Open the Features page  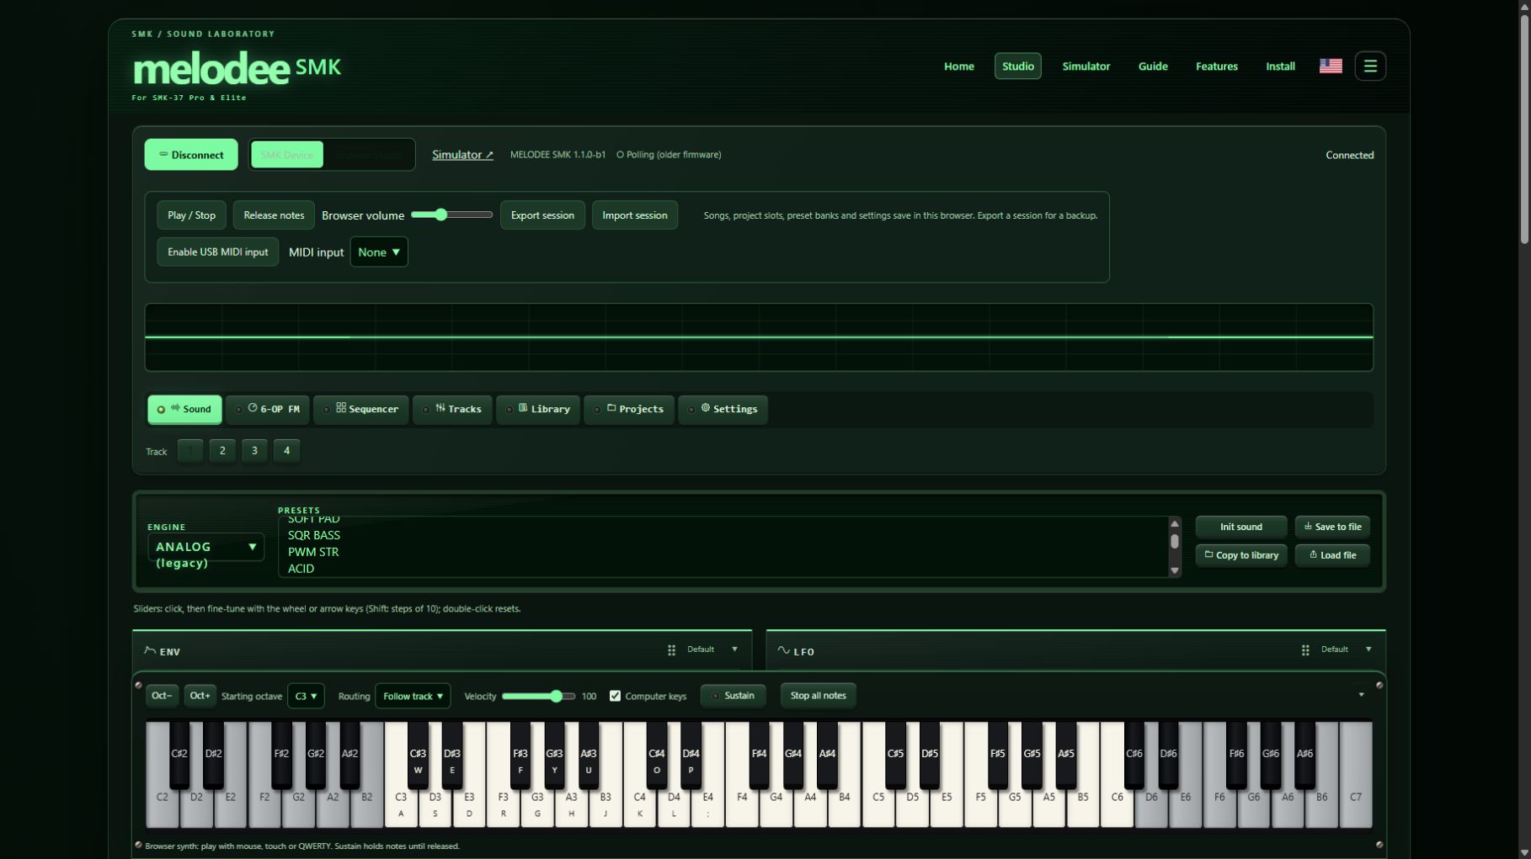[x=1217, y=66]
